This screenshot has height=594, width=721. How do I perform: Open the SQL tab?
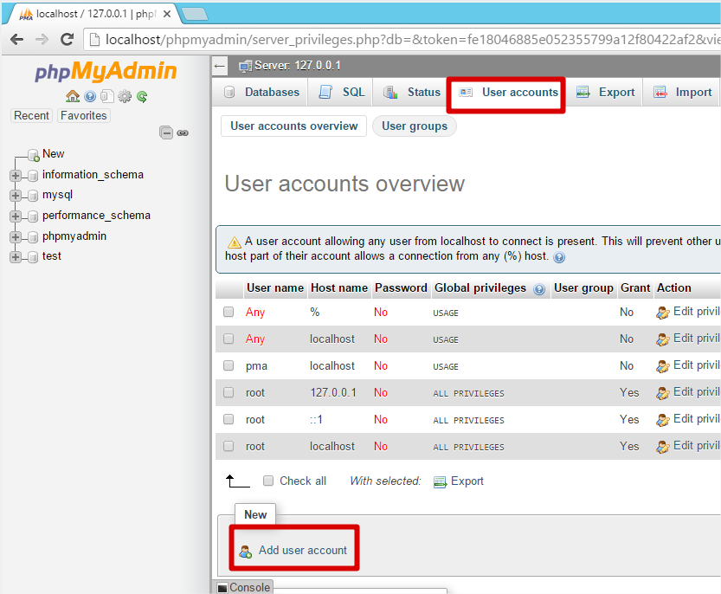[343, 93]
